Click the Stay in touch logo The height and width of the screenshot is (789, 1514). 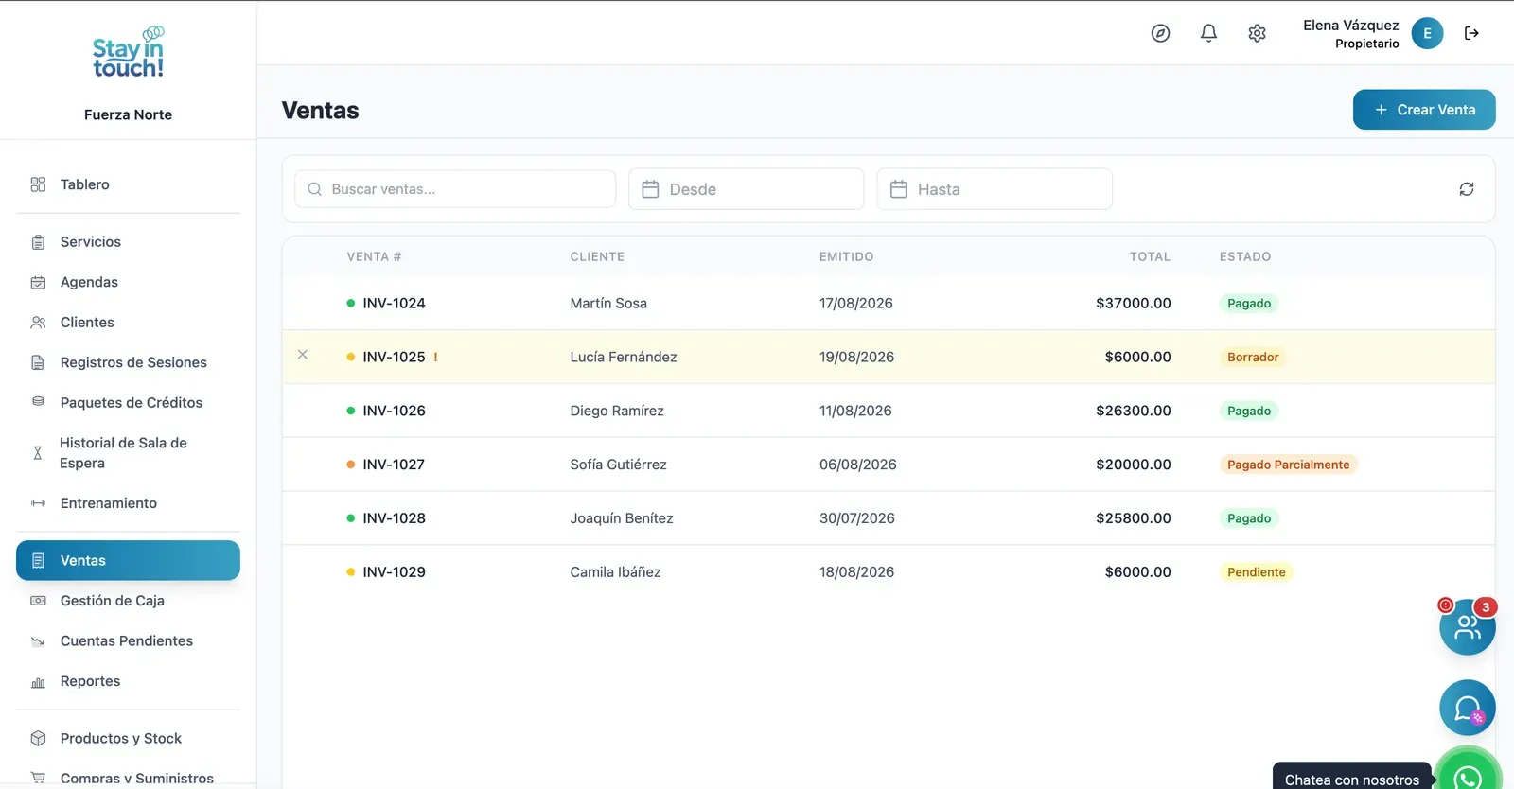point(129,53)
